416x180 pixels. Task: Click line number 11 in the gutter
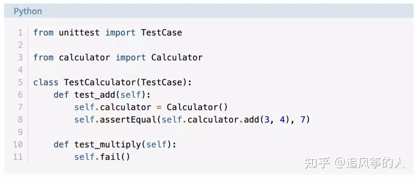(x=18, y=157)
